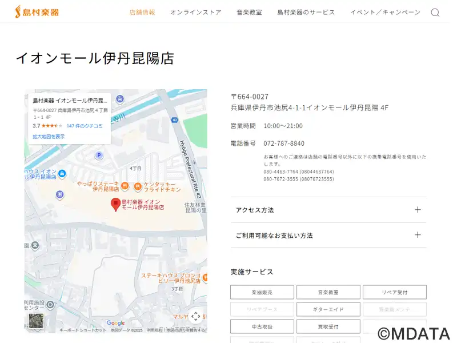This screenshot has height=343, width=457.
Task: Click 実施サービス heading
Action: [x=252, y=272]
